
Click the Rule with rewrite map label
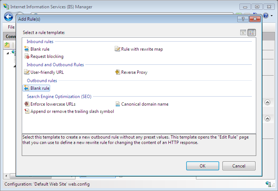pos(142,49)
